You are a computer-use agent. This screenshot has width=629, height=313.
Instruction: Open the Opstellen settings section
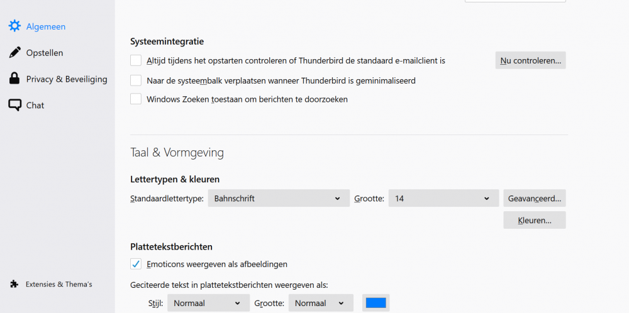coord(45,53)
